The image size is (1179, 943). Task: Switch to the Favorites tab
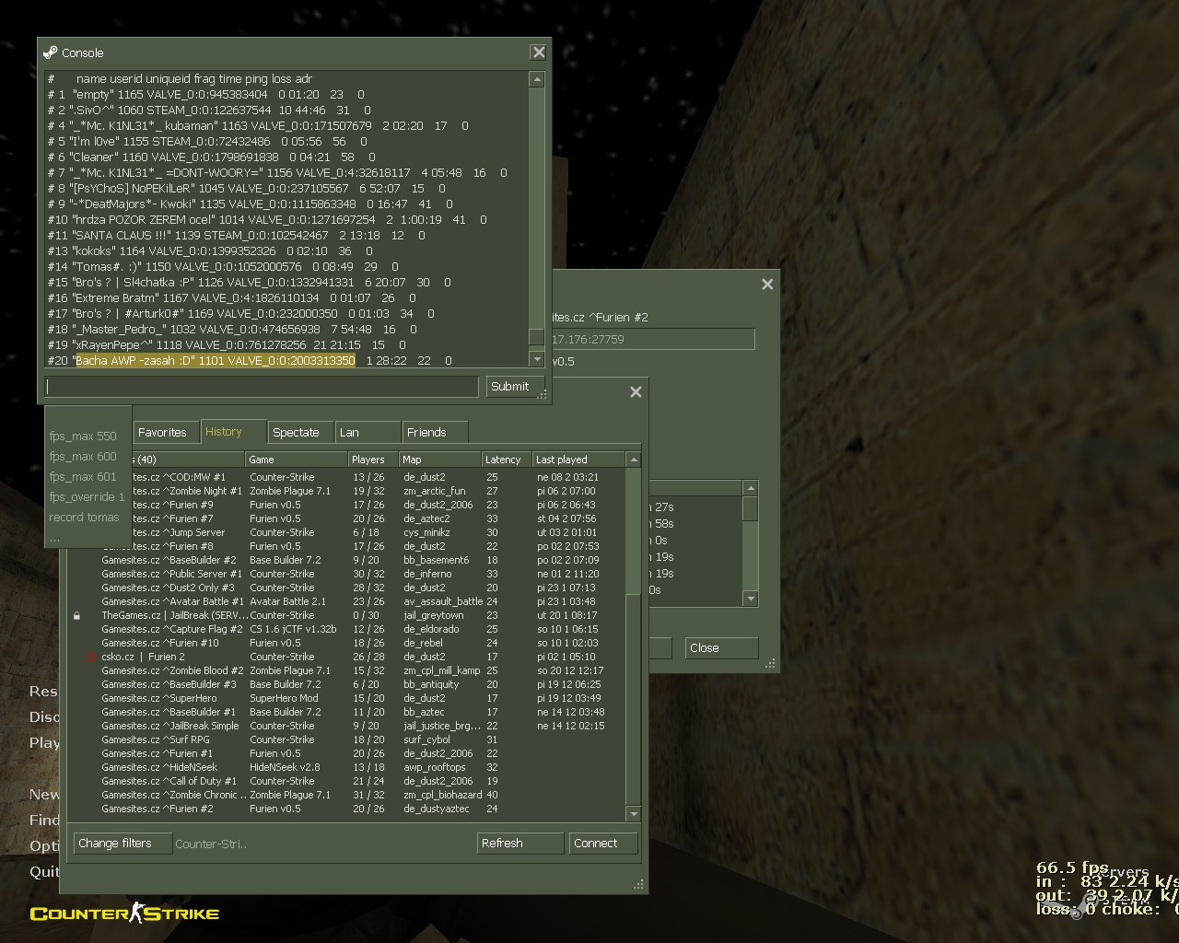tap(162, 432)
